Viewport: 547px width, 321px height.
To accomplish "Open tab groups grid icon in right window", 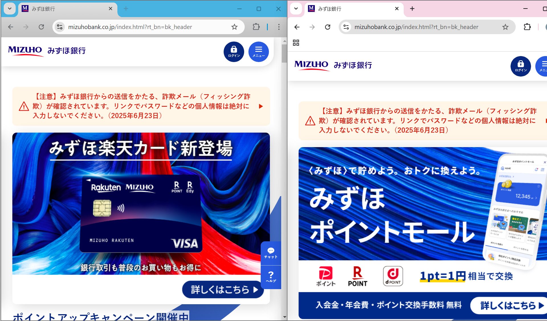I will [296, 43].
